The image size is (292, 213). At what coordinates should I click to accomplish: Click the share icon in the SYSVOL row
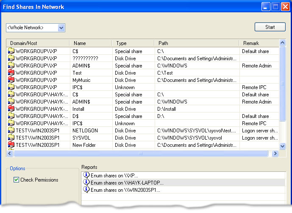tap(11, 137)
